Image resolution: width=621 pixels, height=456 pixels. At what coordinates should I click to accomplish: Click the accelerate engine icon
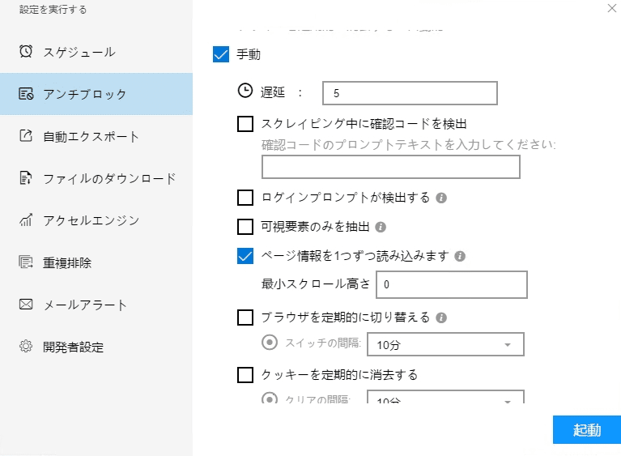pos(26,220)
